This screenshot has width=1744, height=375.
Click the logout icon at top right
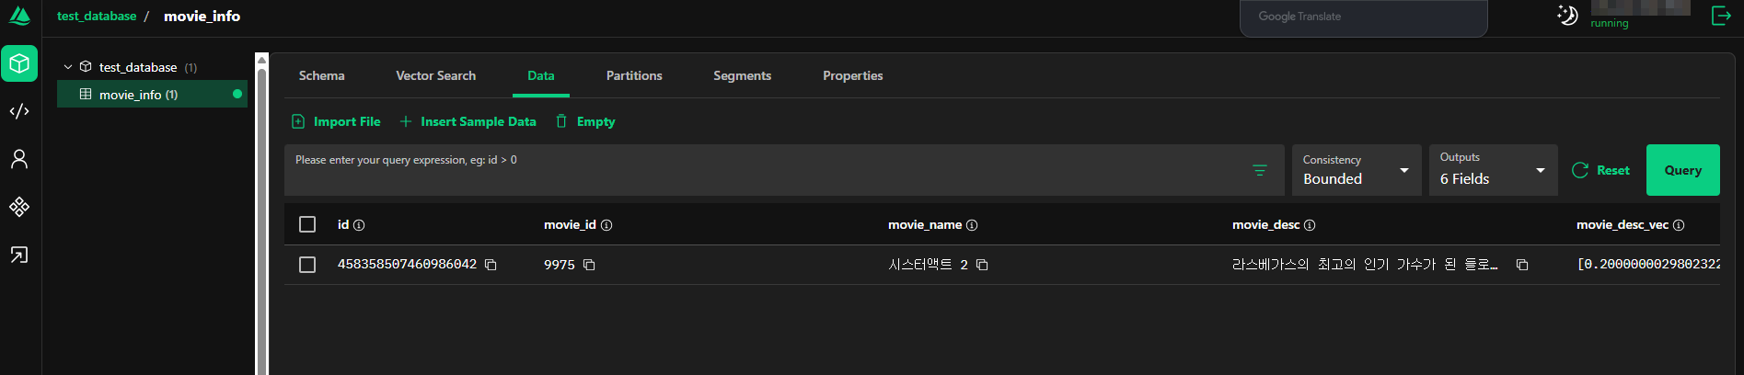click(1720, 16)
